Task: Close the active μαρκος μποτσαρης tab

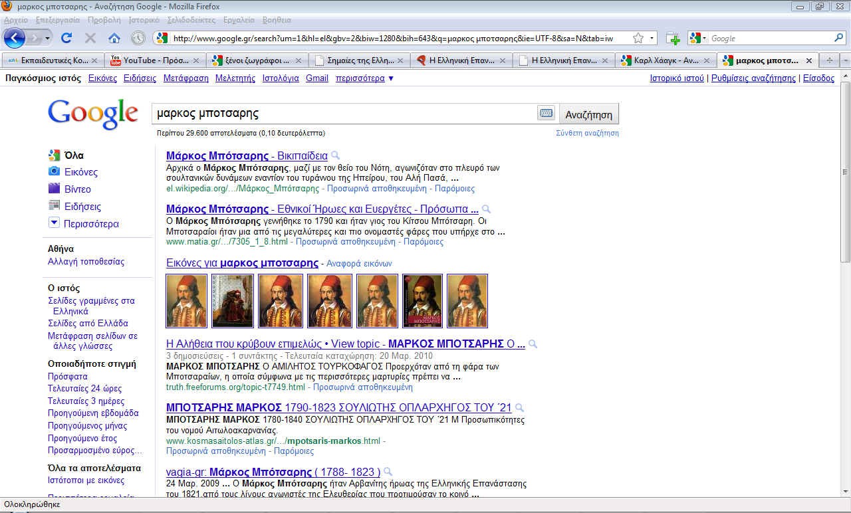Action: click(809, 60)
